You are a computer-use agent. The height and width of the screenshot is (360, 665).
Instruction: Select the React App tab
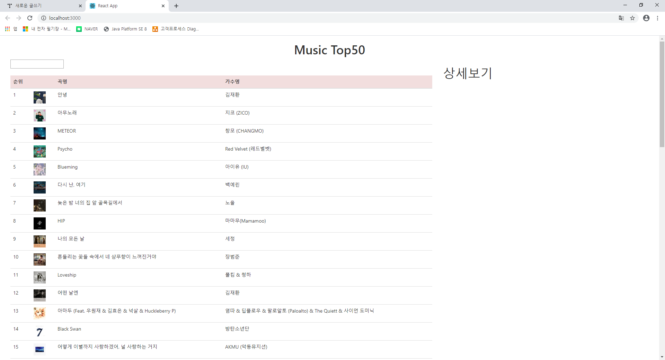[x=127, y=6]
